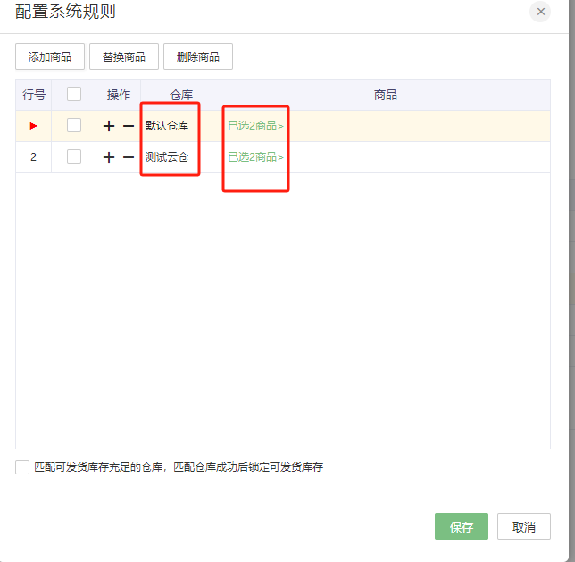Remove row using minus in 默认仓库 row
This screenshot has width=575, height=562.
pyautogui.click(x=129, y=126)
